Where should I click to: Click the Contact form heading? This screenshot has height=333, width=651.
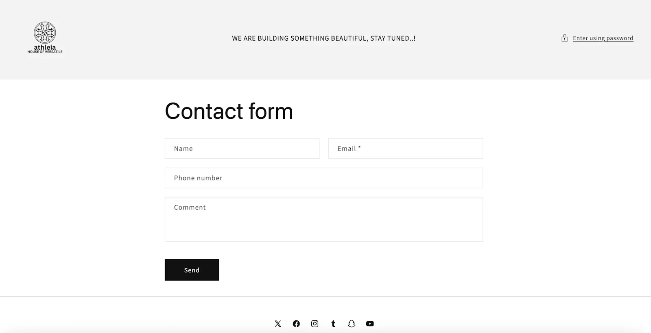[x=229, y=111]
